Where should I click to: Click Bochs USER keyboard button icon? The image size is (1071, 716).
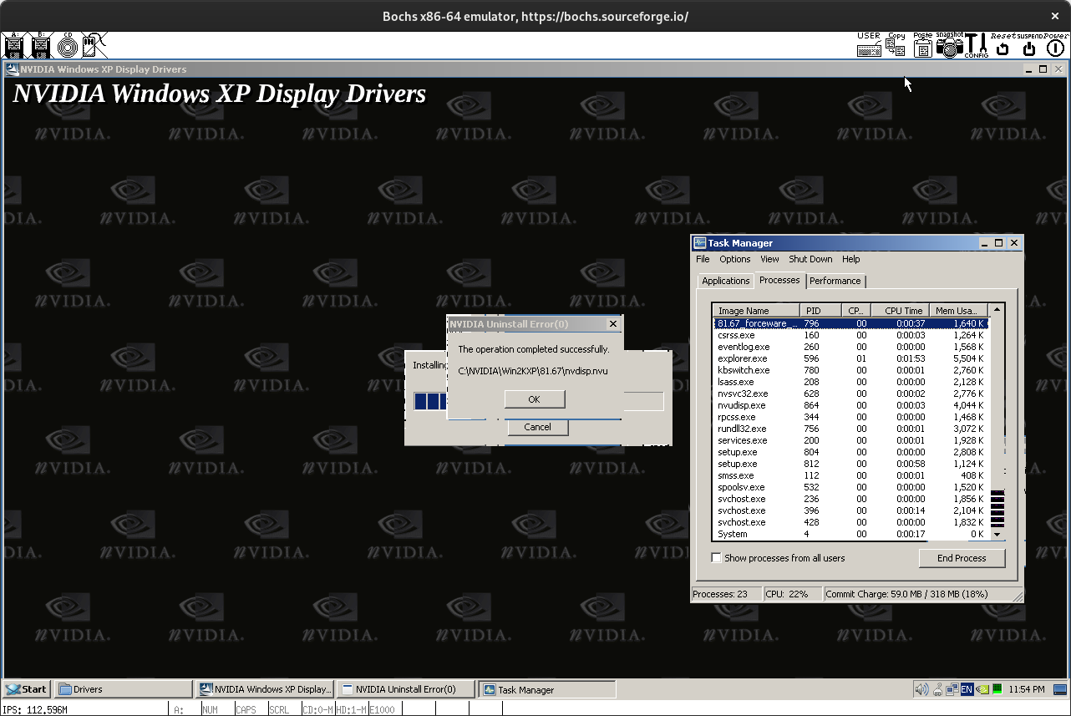pyautogui.click(x=869, y=45)
